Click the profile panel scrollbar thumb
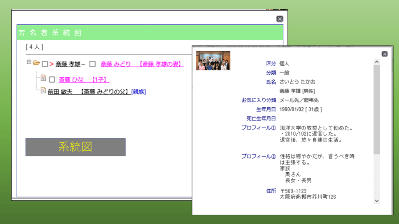Viewport: 399px width, 224px height. tap(376, 109)
